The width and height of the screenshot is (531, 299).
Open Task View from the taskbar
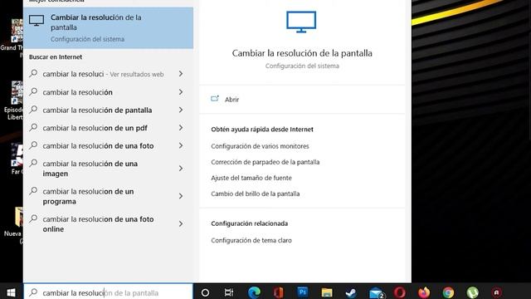coord(229,292)
